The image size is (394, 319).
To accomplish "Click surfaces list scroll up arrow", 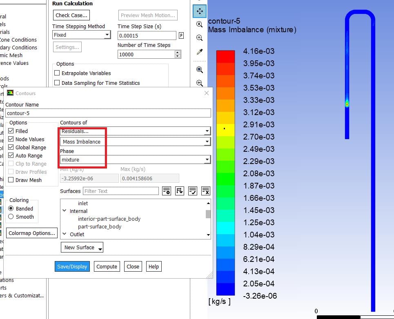I will click(x=208, y=203).
